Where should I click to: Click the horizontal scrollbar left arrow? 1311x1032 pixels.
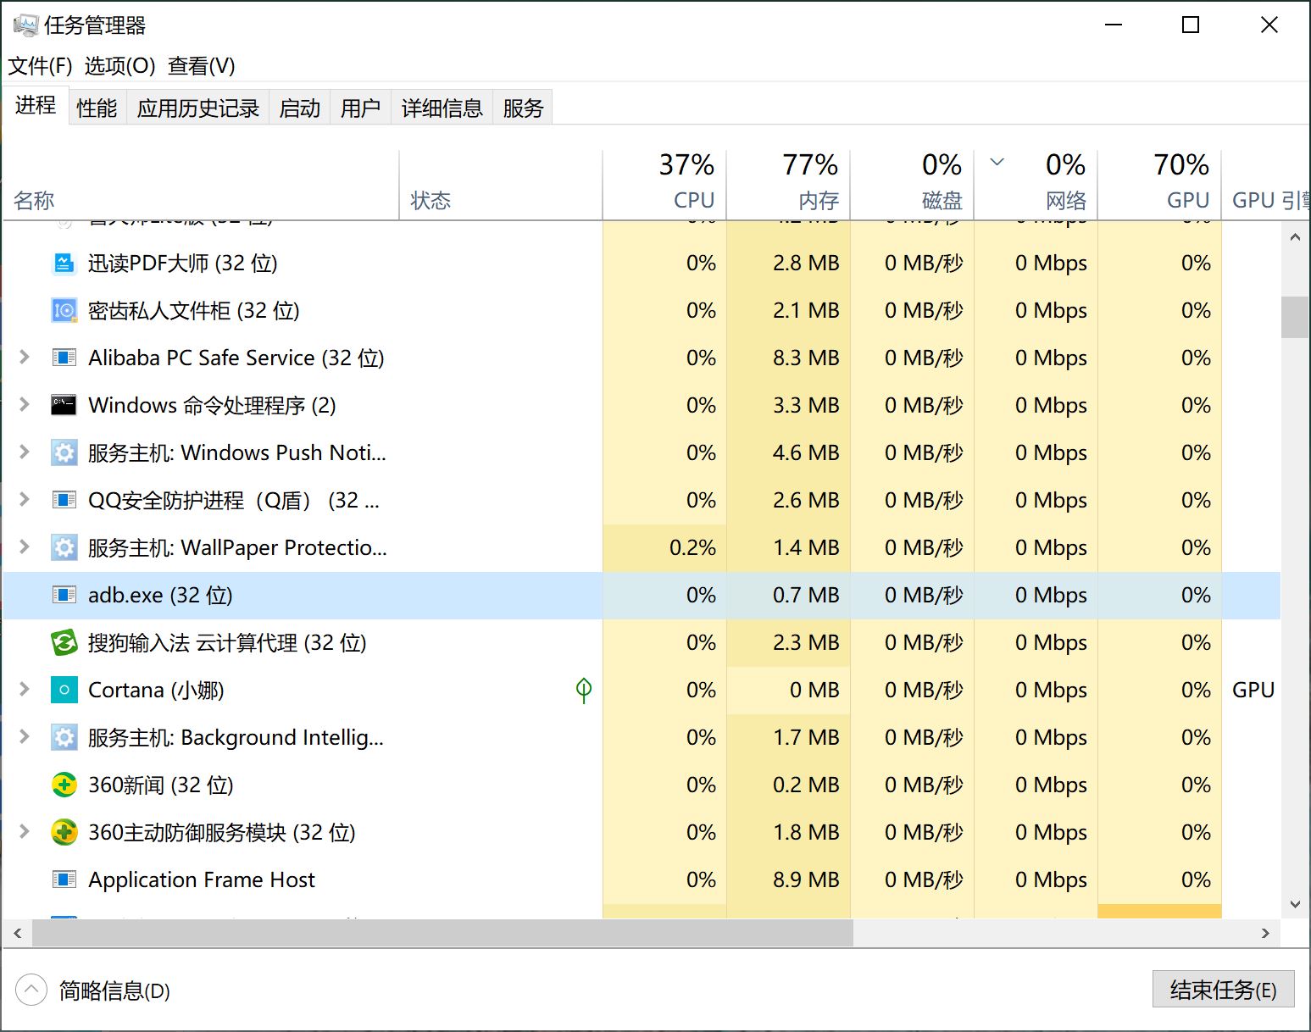pos(17,933)
